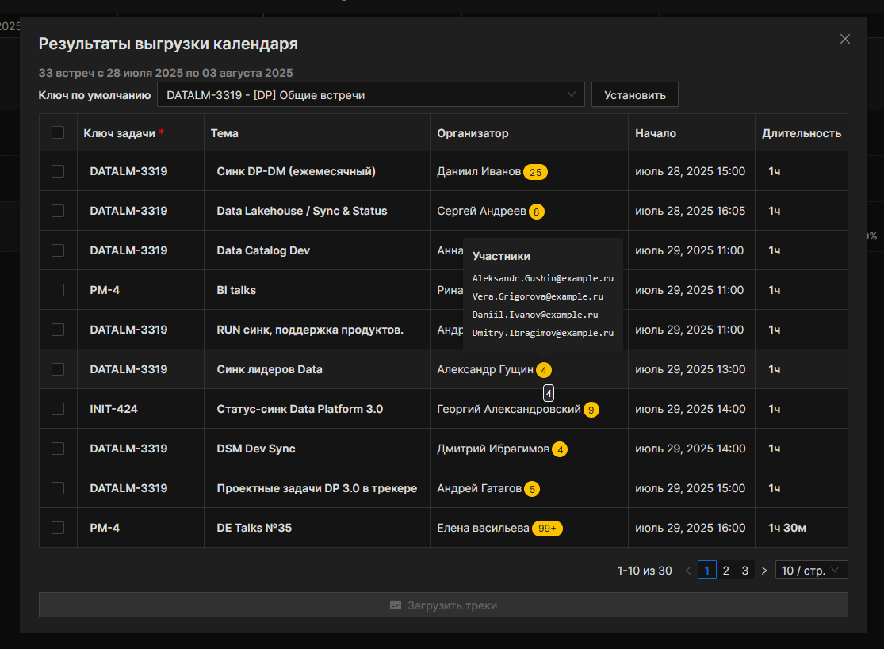The height and width of the screenshot is (649, 884).
Task: Check the DE Talks №35 row checkbox
Action: tap(58, 528)
